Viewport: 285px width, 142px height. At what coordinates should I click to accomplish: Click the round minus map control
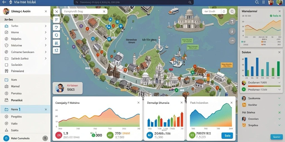point(232,40)
